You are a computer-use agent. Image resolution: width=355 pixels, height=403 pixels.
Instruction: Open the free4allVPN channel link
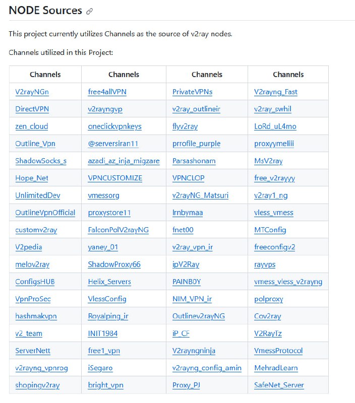pyautogui.click(x=106, y=92)
